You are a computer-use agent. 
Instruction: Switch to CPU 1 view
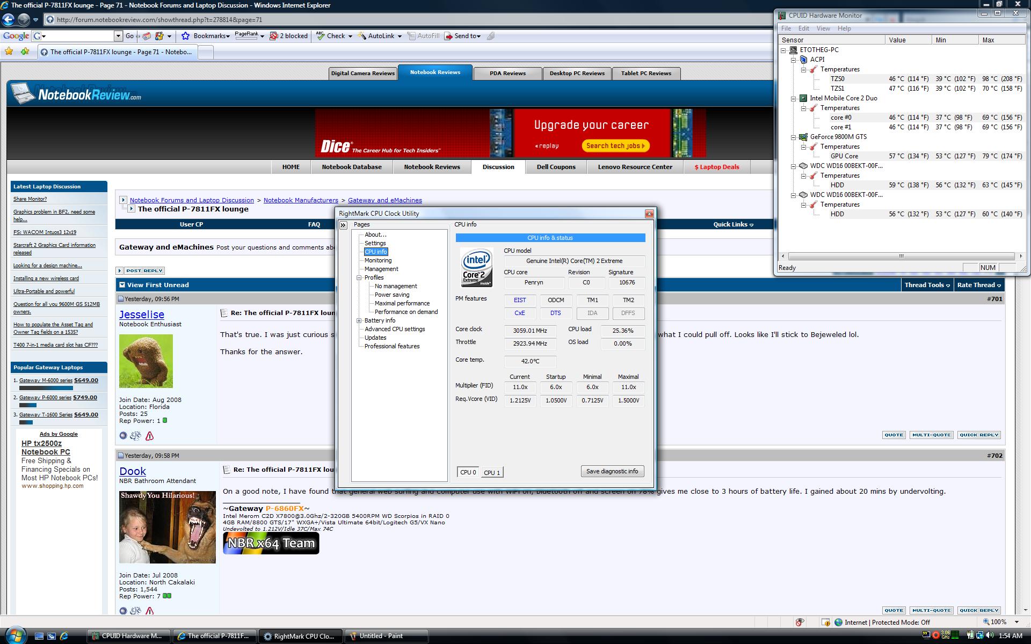pyautogui.click(x=492, y=472)
